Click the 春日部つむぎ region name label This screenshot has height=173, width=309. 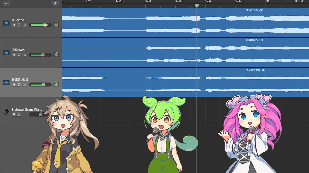[x=253, y=70]
